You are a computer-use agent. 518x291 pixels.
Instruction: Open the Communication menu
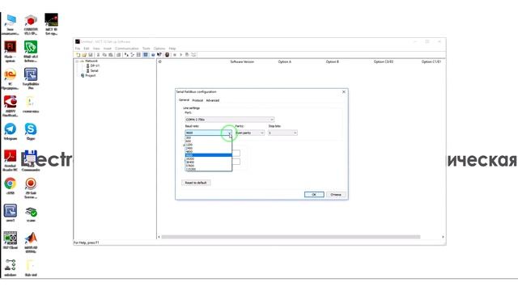[x=127, y=48]
